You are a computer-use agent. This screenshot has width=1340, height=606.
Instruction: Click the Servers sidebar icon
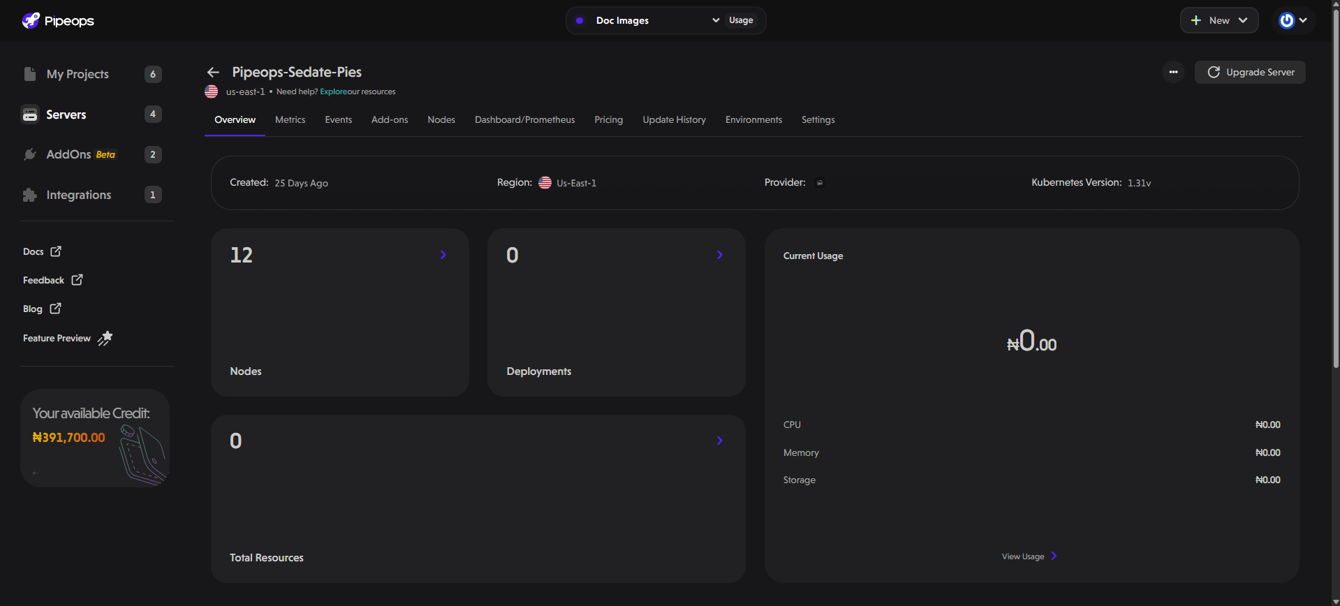30,114
